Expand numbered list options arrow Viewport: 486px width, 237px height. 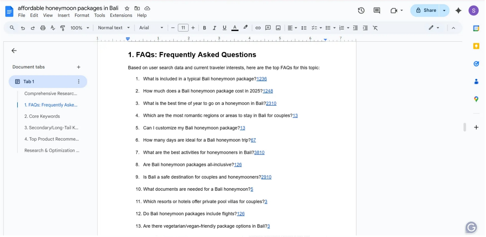tap(348, 28)
